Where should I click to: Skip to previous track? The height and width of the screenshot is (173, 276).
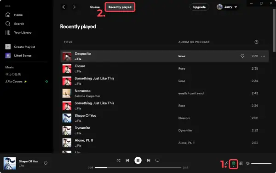pos(127,160)
